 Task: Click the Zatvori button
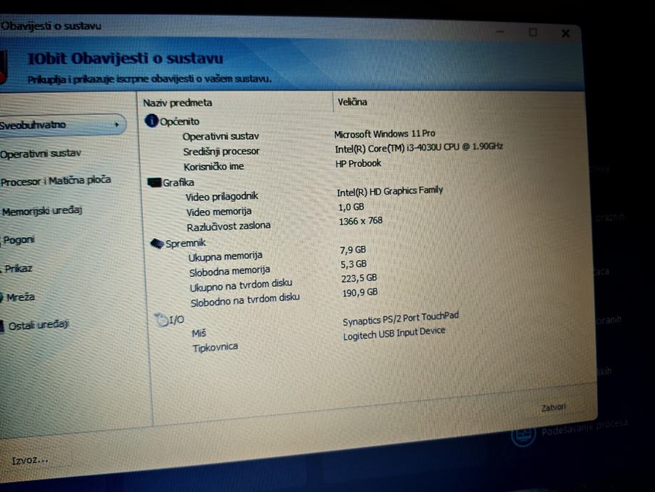tap(553, 407)
